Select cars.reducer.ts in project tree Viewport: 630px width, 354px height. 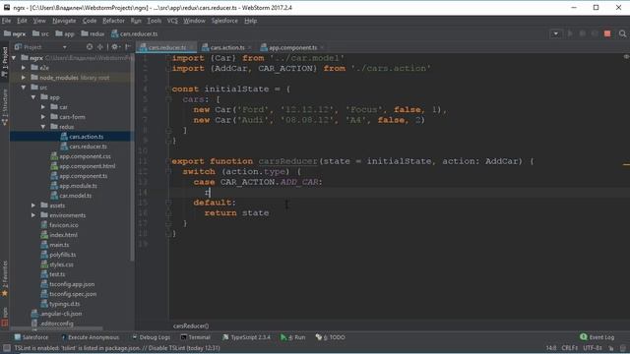point(84,147)
